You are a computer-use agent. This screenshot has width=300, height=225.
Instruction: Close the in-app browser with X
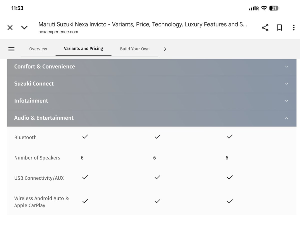point(10,27)
